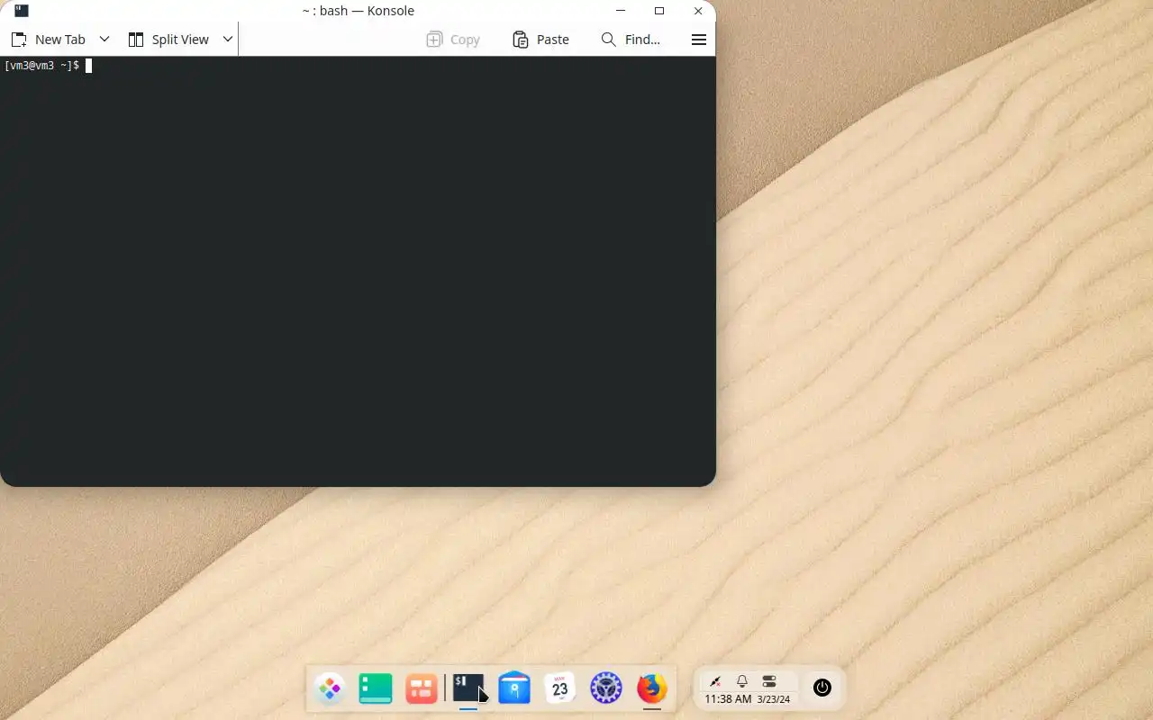Open the System Settings gear dock icon
This screenshot has width=1153, height=720.
606,688
